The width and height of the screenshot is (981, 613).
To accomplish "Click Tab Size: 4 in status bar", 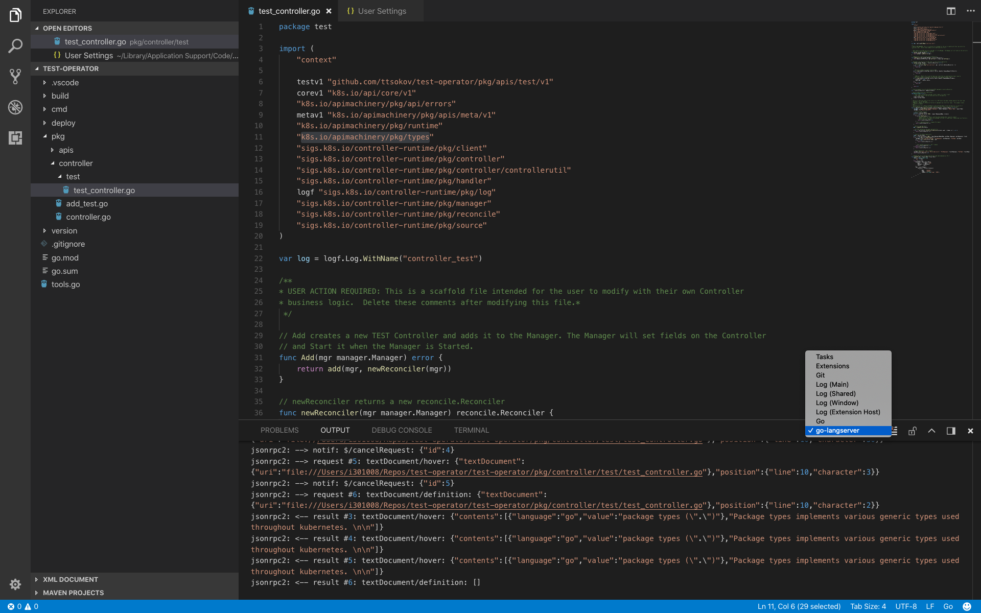I will tap(868, 606).
